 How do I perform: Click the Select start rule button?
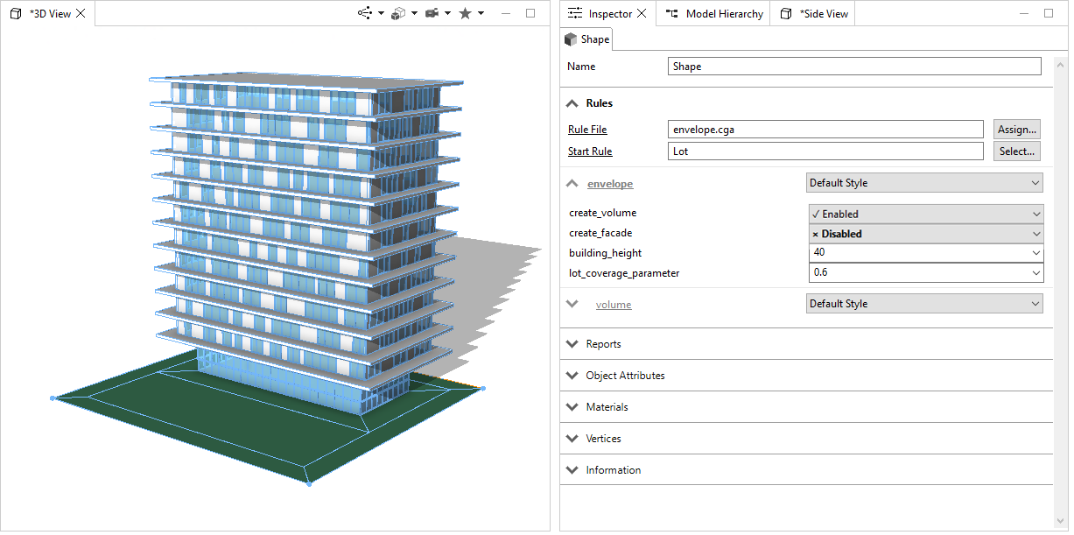pos(1016,151)
